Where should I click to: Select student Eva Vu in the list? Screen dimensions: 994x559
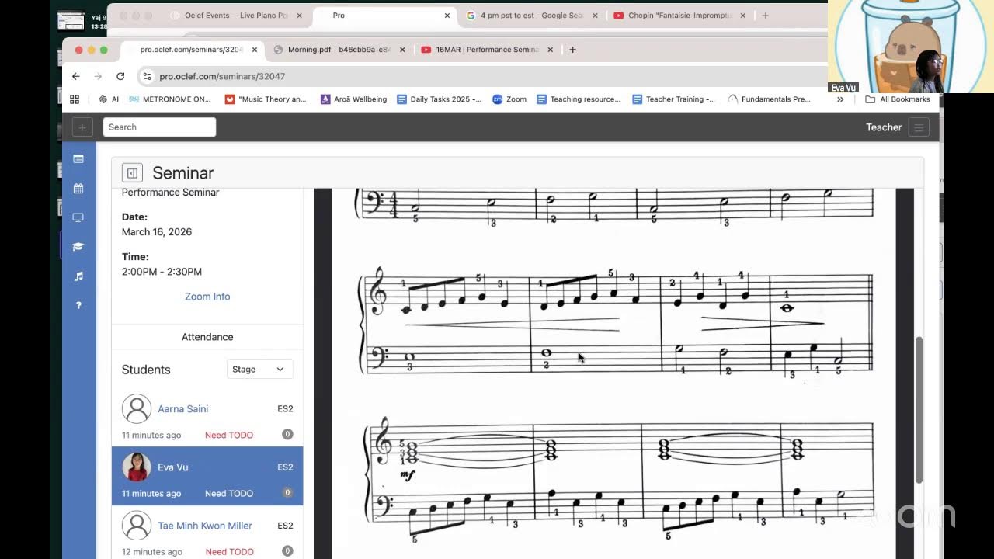click(x=207, y=476)
